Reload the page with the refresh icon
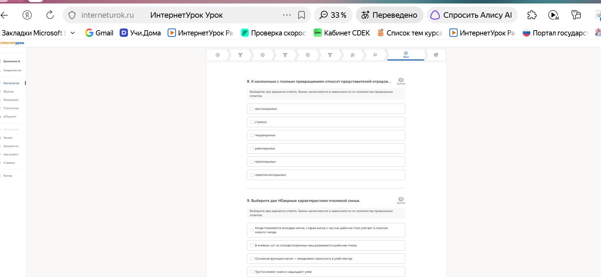This screenshot has width=601, height=277. point(50,15)
